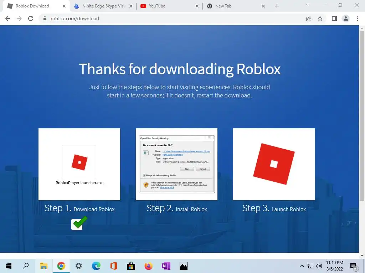The image size is (365, 273).
Task: Open a new browser tab
Action: (277, 6)
